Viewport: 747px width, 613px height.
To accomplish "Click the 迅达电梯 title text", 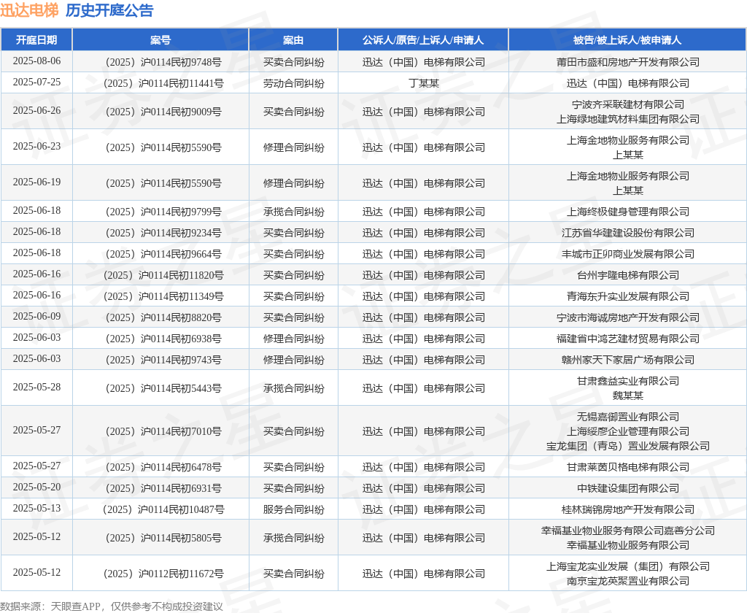I will (29, 10).
